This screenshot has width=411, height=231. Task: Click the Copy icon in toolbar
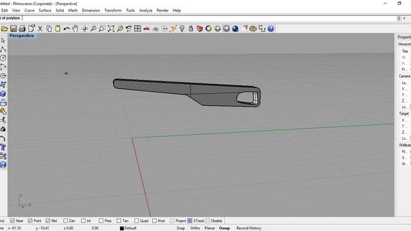(x=49, y=28)
